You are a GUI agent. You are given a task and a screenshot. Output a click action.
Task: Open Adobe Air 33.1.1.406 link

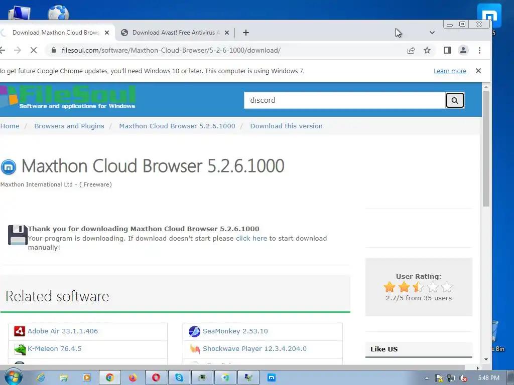point(63,331)
